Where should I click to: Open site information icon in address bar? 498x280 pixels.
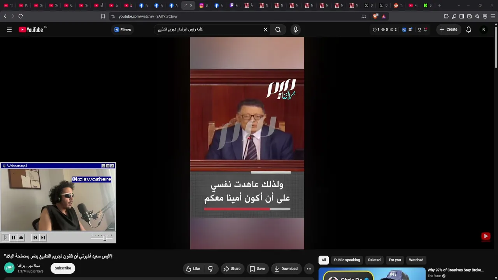point(113,16)
